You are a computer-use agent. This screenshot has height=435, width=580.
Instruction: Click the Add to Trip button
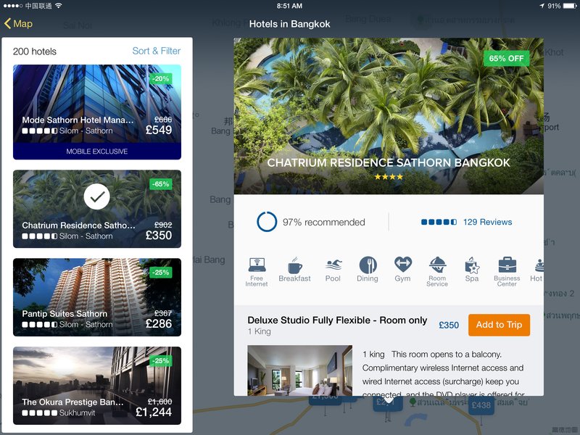point(499,325)
